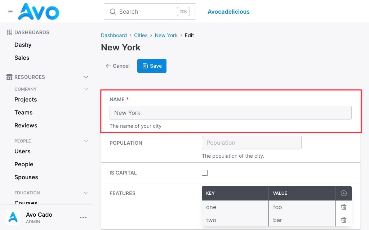Collapse the Resources section

click(x=86, y=77)
